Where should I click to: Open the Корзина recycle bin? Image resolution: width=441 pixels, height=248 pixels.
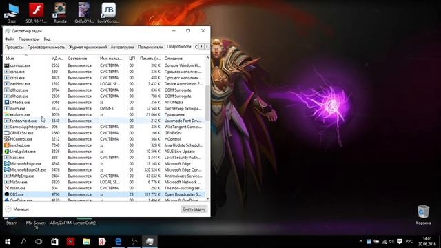pos(423,214)
